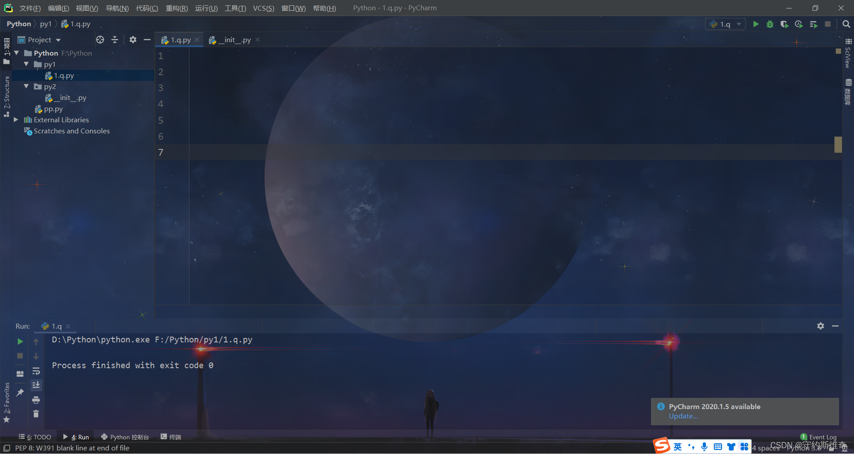854x454 pixels.
Task: Toggle tool window bars icon in status bar
Action: pyautogui.click(x=7, y=448)
